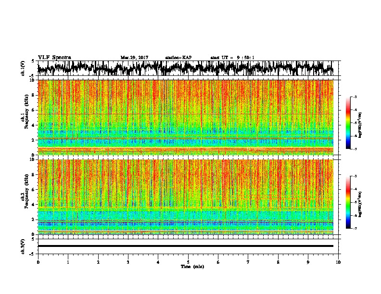381x294 pixels.
Task: Click the flat black ch.3 signal line
Action: point(185,246)
